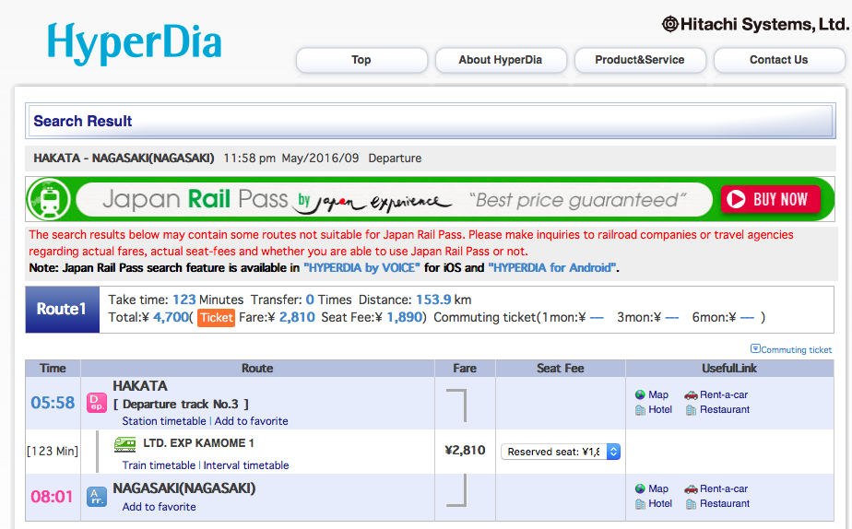852x529 pixels.
Task: Click the Japan Rail Pass banner text
Action: click(x=195, y=199)
